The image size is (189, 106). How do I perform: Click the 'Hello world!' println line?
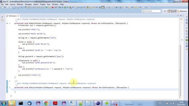pos(32,34)
